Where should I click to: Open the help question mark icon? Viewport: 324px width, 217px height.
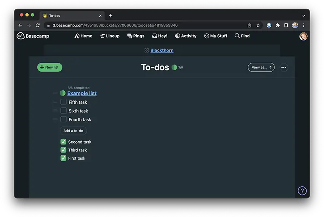(x=302, y=191)
